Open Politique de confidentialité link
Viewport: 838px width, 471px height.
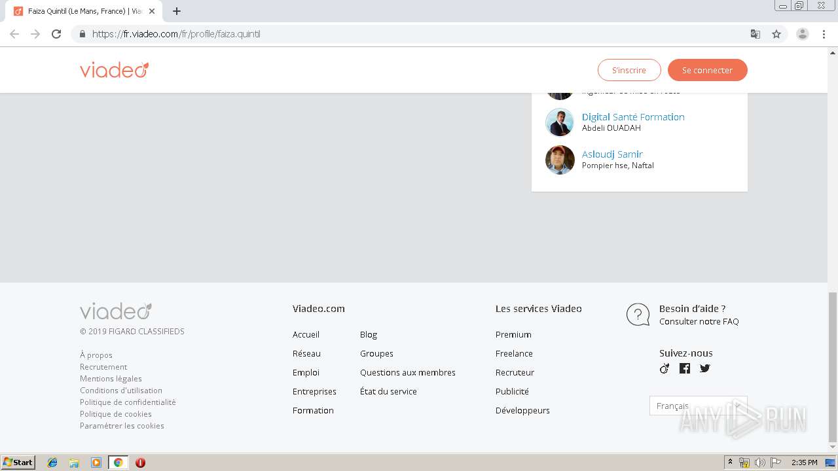(128, 402)
